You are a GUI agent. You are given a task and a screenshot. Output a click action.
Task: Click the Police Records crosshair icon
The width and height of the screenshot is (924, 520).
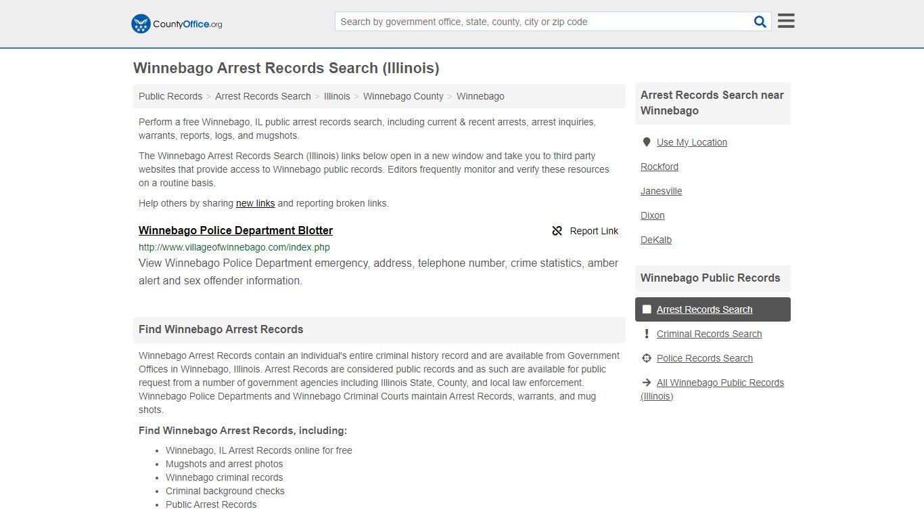tap(647, 358)
